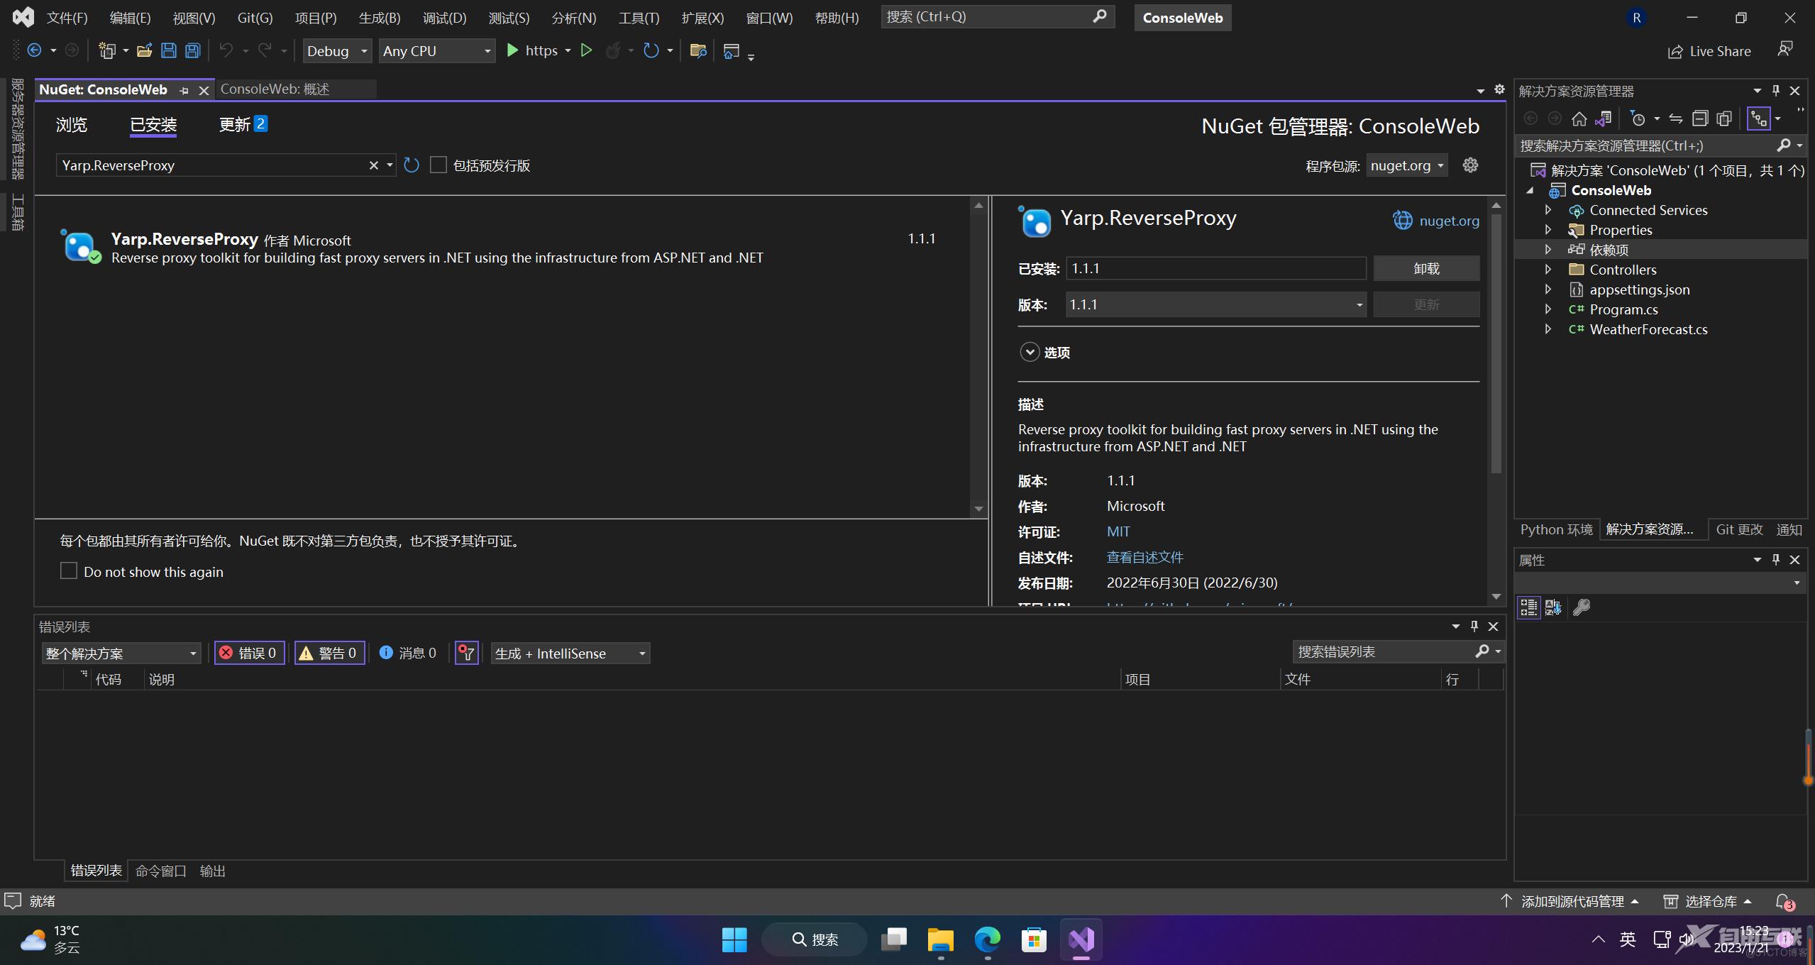Click Solution Explorer home icon
This screenshot has height=965, width=1815.
[1579, 118]
